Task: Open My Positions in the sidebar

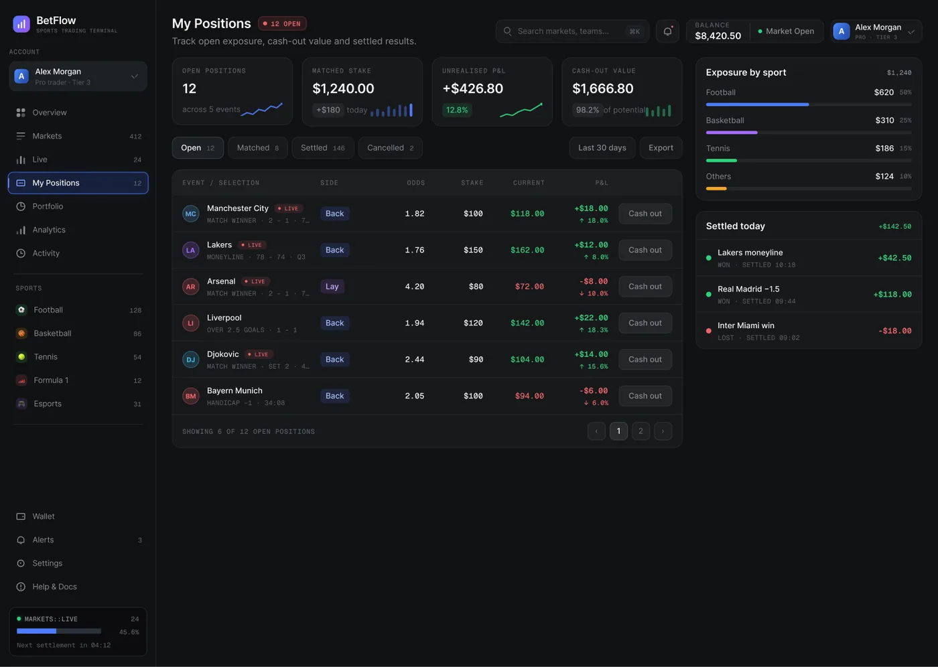Action: (78, 183)
